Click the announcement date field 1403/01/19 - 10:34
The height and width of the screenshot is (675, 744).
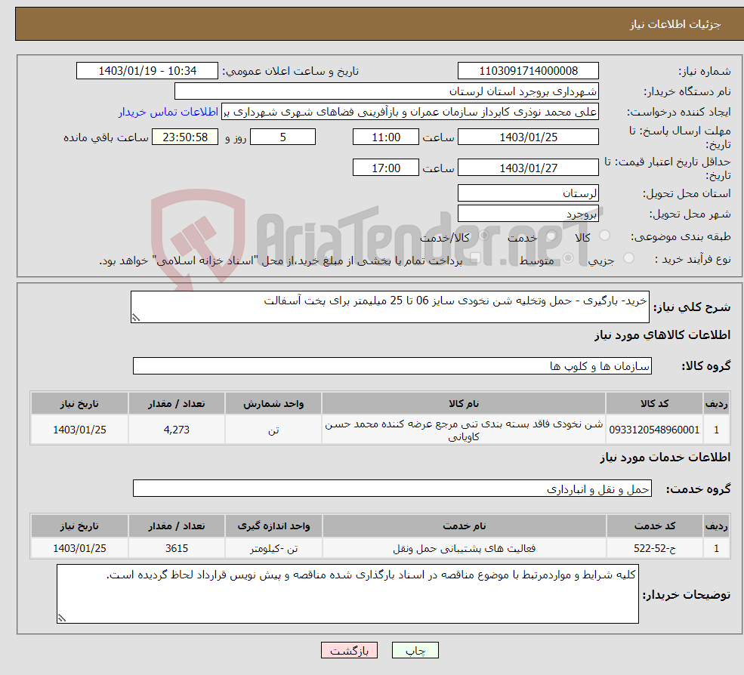point(147,71)
